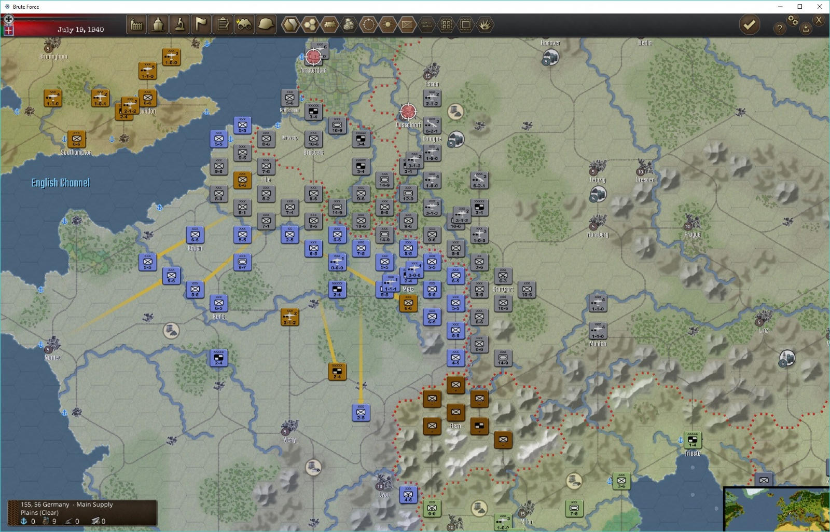Open help with the question mark
The width and height of the screenshot is (830, 532).
780,29
